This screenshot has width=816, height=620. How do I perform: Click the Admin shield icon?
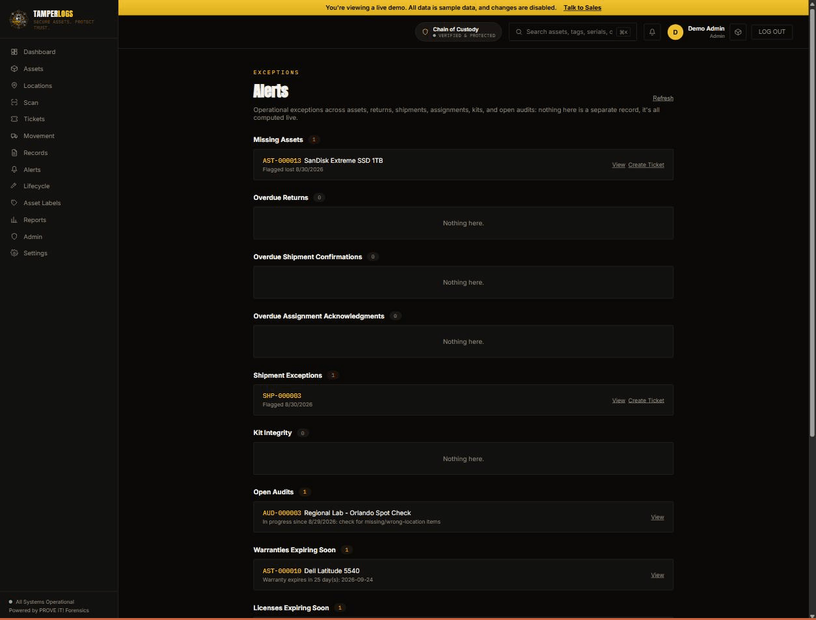14,236
